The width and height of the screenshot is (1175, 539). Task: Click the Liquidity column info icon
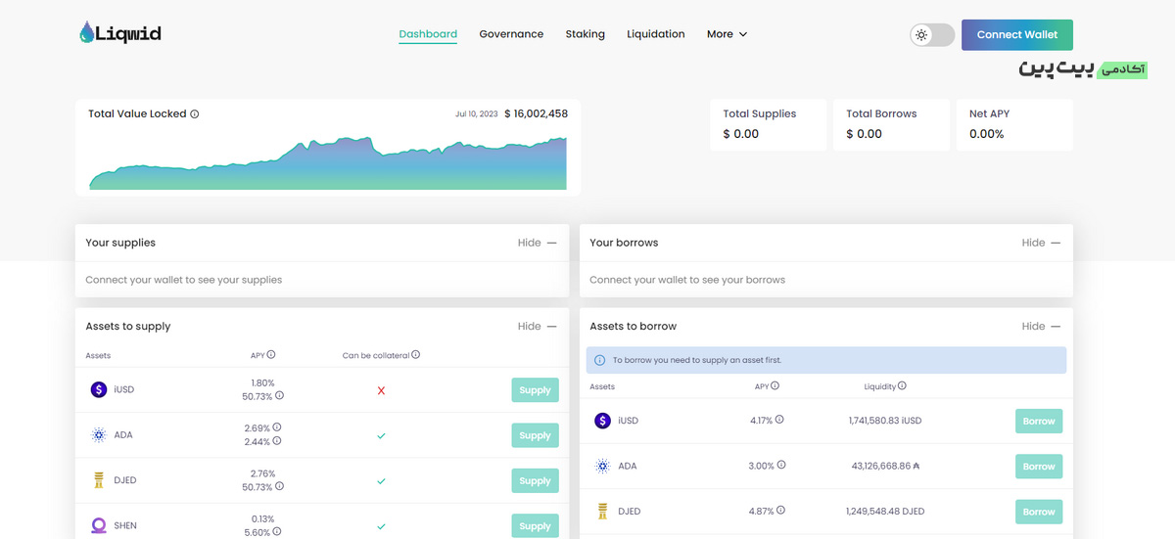click(902, 385)
